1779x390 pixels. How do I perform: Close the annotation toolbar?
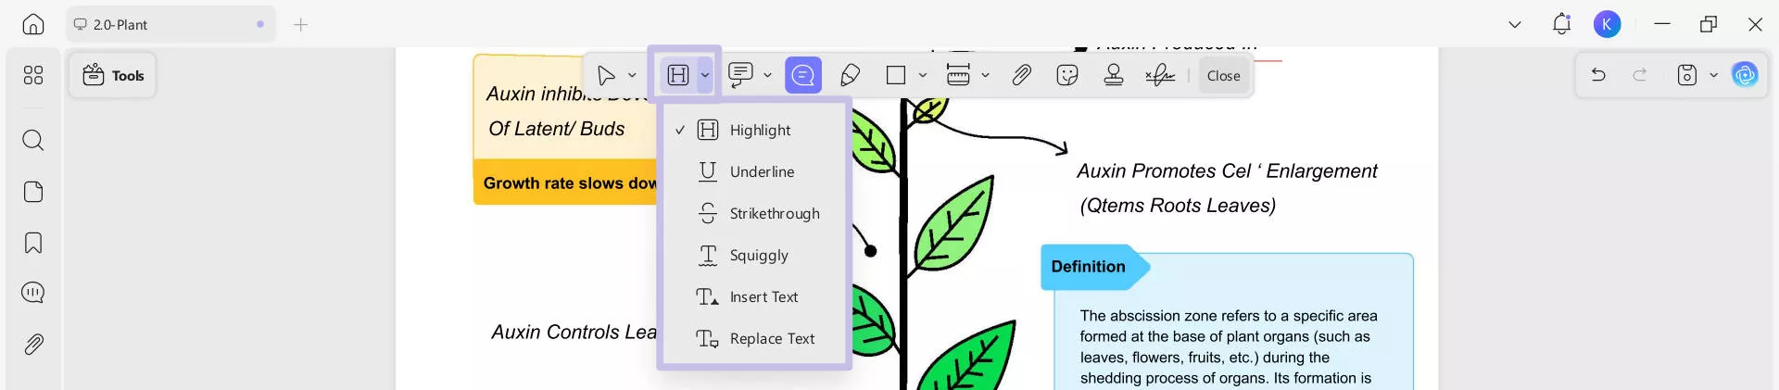[x=1223, y=76]
